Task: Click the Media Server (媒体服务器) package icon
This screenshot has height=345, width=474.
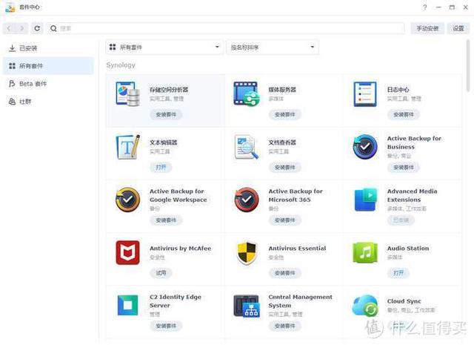Action: tap(247, 94)
